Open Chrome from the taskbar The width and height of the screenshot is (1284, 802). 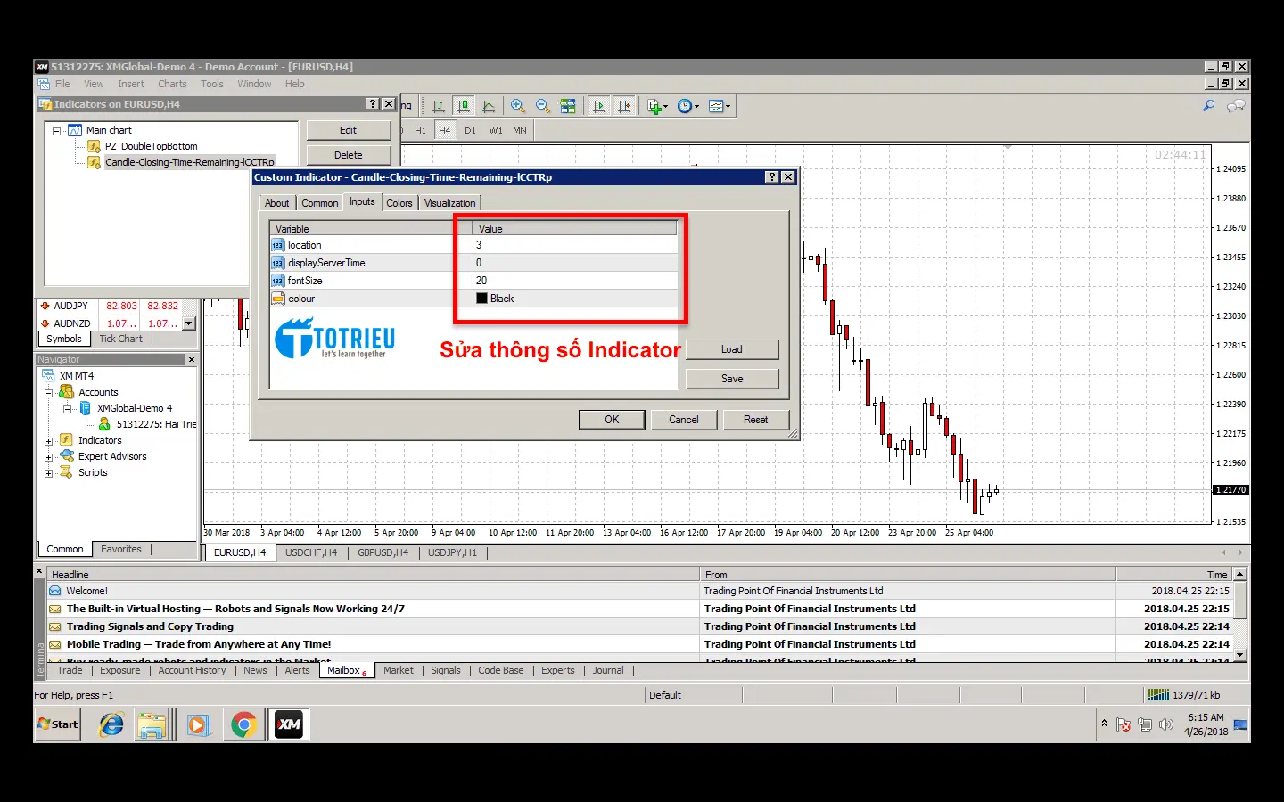coord(243,724)
